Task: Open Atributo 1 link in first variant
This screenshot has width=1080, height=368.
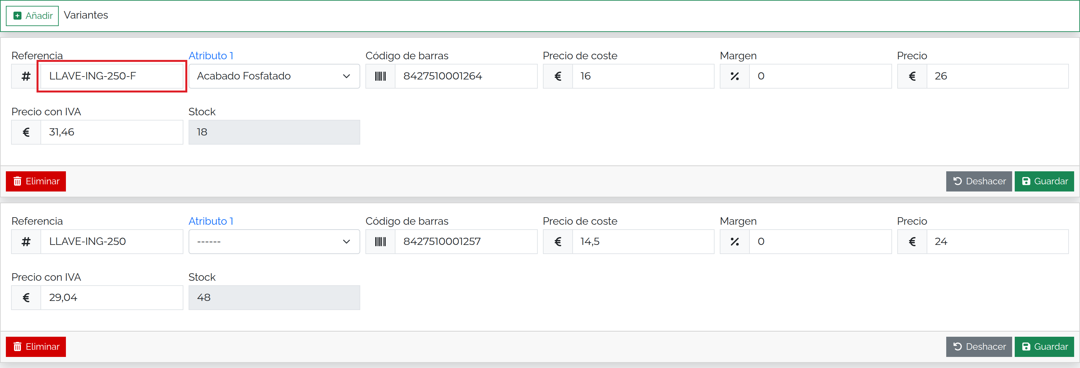Action: (x=211, y=56)
